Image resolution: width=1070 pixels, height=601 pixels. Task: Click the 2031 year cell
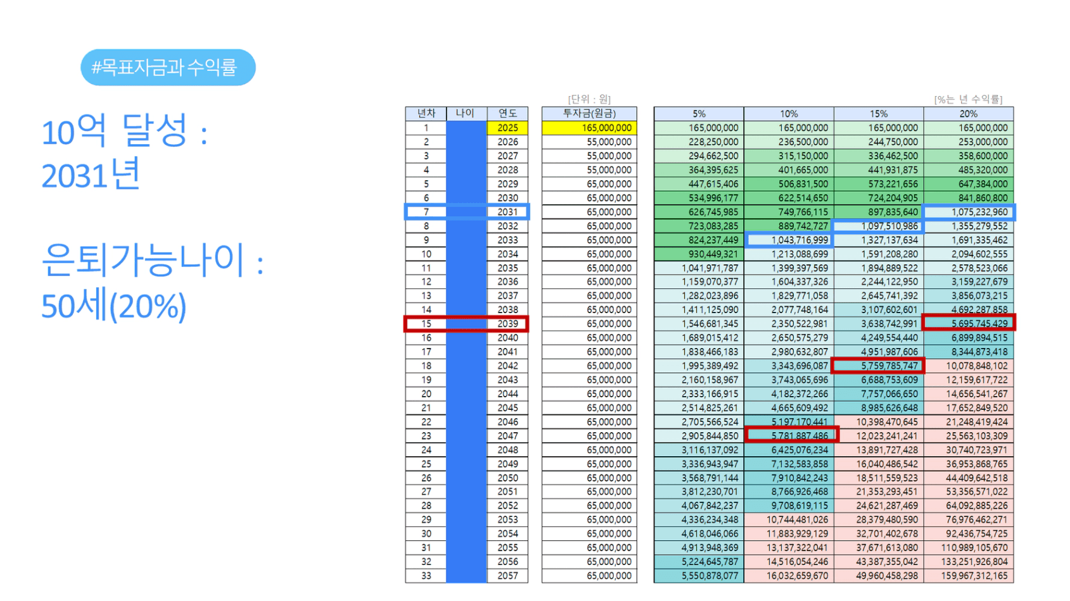(507, 212)
